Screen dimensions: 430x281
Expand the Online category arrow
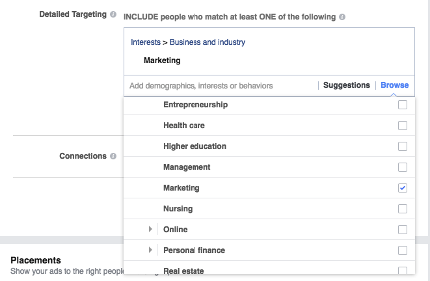(150, 229)
